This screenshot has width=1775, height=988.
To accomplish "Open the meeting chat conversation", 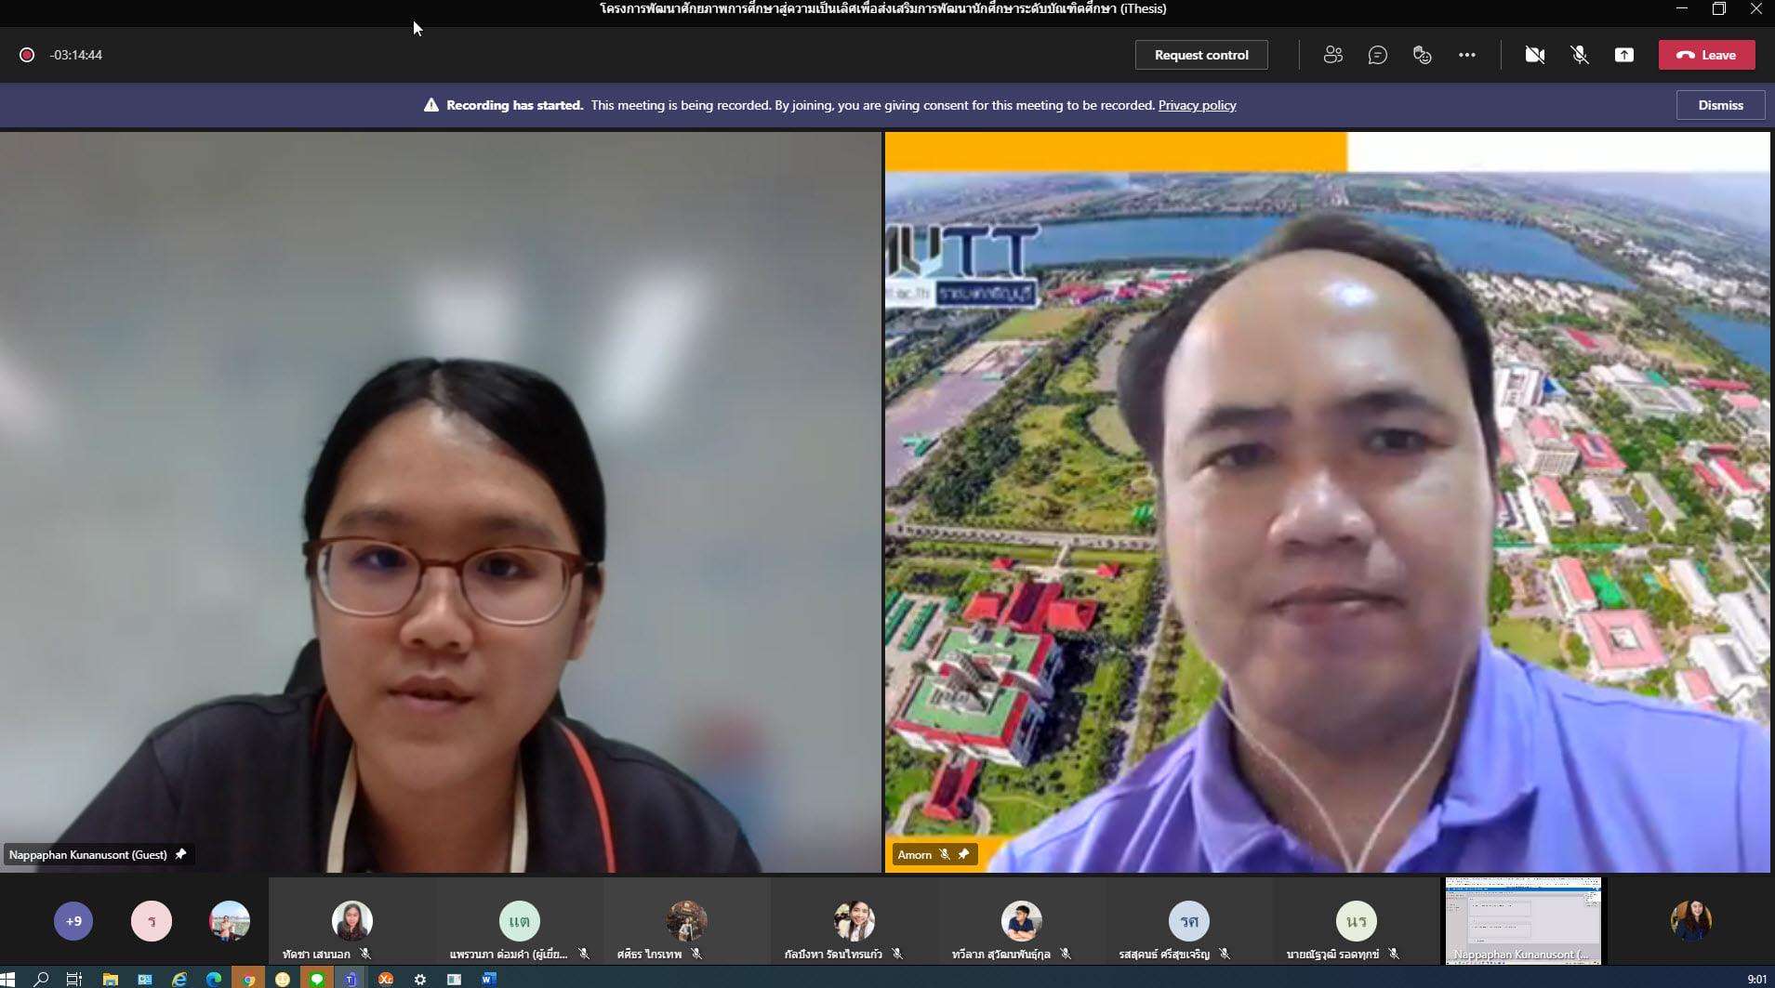I will (1377, 55).
